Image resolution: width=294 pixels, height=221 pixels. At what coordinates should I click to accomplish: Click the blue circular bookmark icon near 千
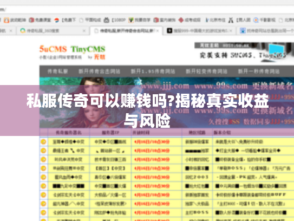(256, 20)
